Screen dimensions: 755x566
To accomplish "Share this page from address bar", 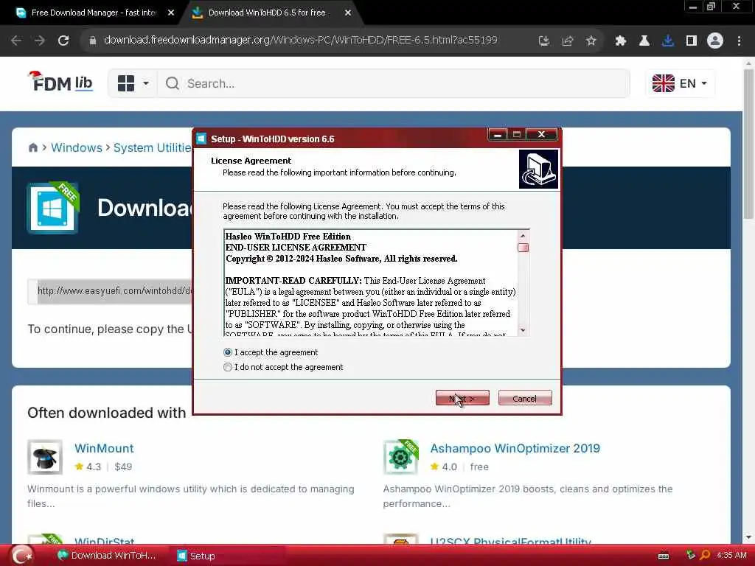I will [x=568, y=41].
